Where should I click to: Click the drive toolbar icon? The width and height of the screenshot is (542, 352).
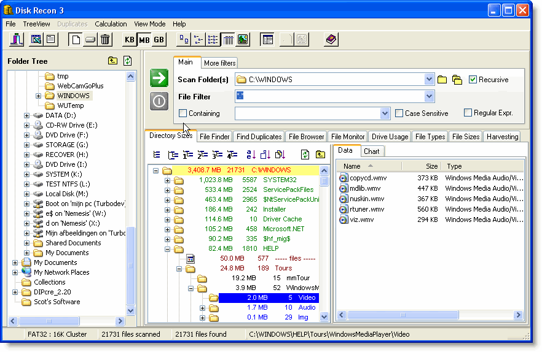coord(90,39)
